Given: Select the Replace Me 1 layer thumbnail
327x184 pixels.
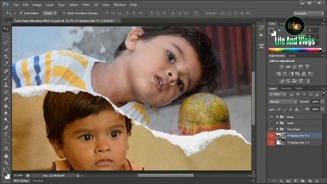Looking at the screenshot, I should pyautogui.click(x=280, y=143).
